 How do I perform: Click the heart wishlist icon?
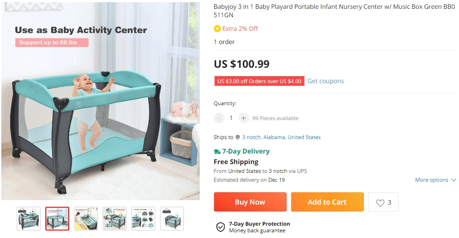(380, 203)
